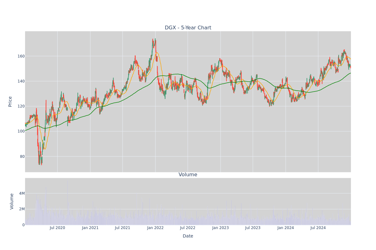
Task: Click the 'Jan 2021' date tick label
Action: (x=90, y=228)
